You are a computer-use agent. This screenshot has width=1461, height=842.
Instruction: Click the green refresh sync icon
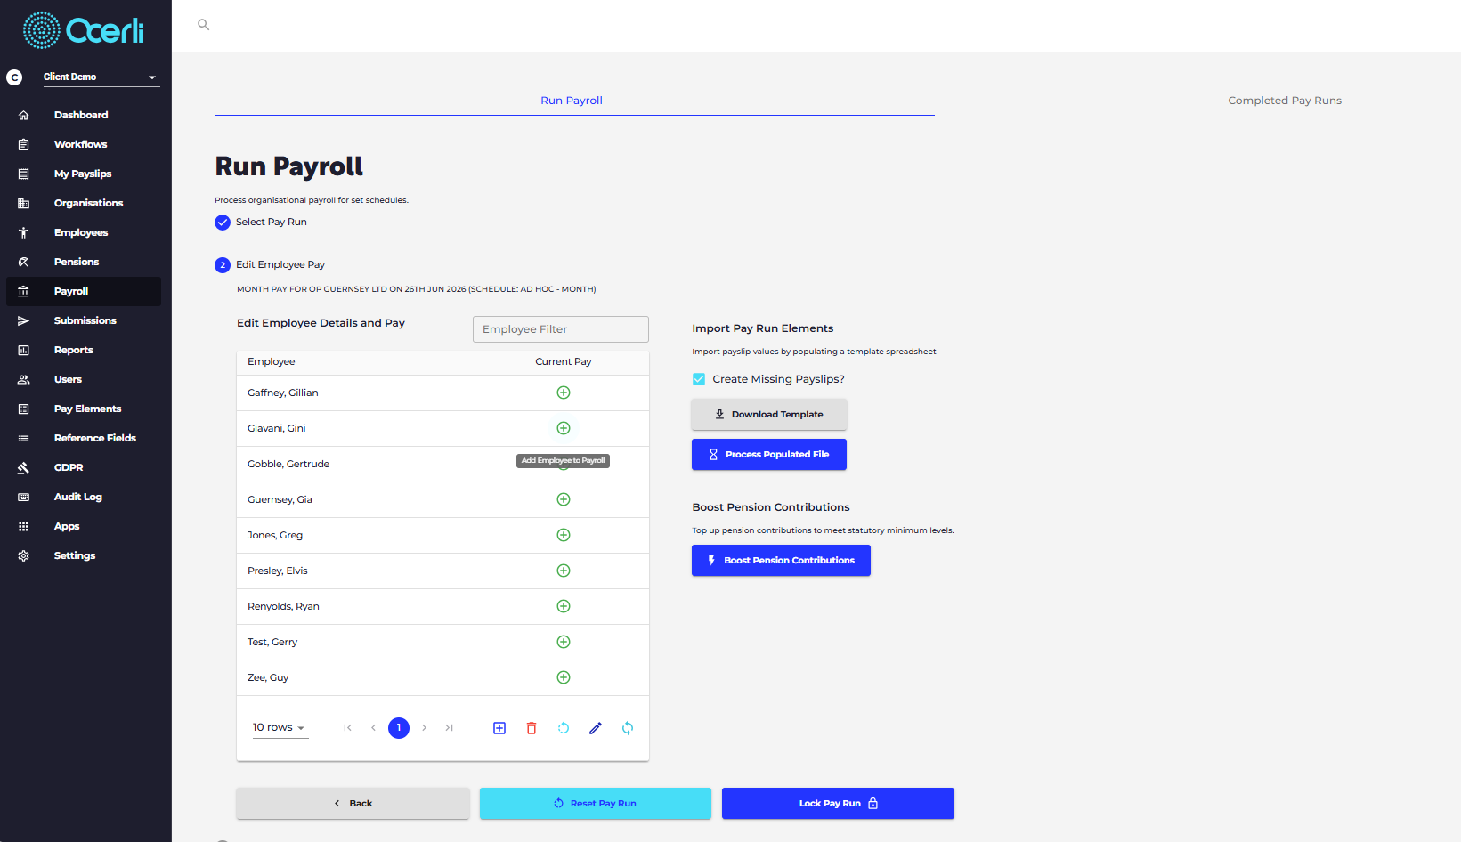(x=628, y=728)
